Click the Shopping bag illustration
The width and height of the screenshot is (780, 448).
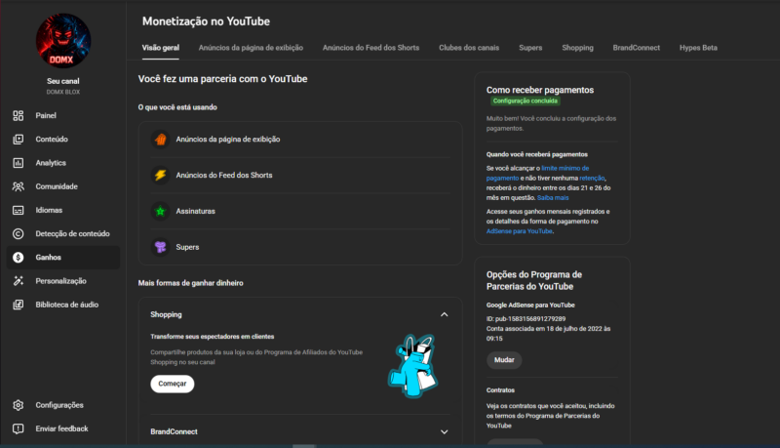point(412,366)
